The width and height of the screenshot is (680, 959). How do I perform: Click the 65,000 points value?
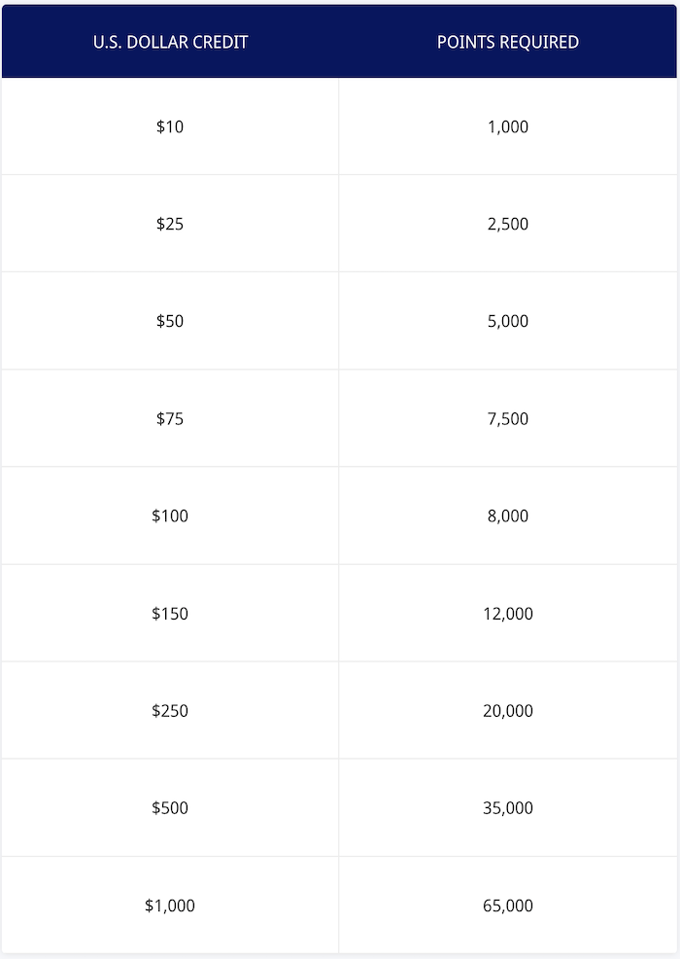[508, 906]
